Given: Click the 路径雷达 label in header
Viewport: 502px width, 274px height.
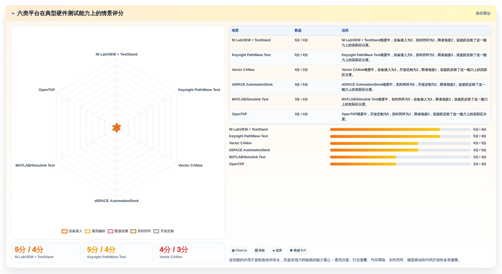Looking at the screenshot, I should tap(483, 13).
